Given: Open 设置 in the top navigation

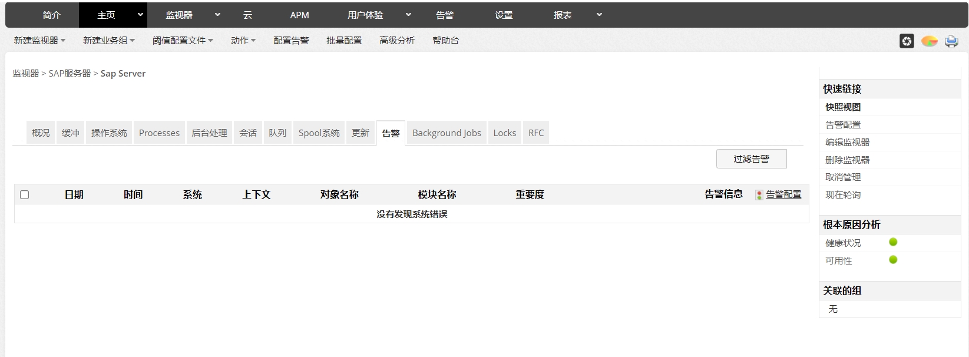Looking at the screenshot, I should tap(504, 15).
